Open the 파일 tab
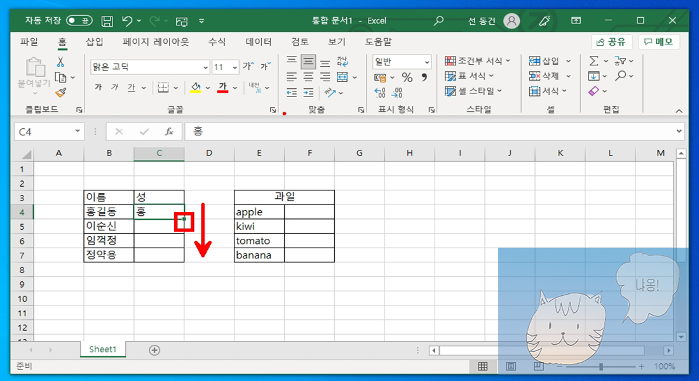699x381 pixels. [29, 42]
